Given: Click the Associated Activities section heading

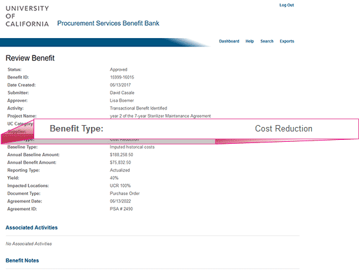Looking at the screenshot, I should [x=32, y=228].
